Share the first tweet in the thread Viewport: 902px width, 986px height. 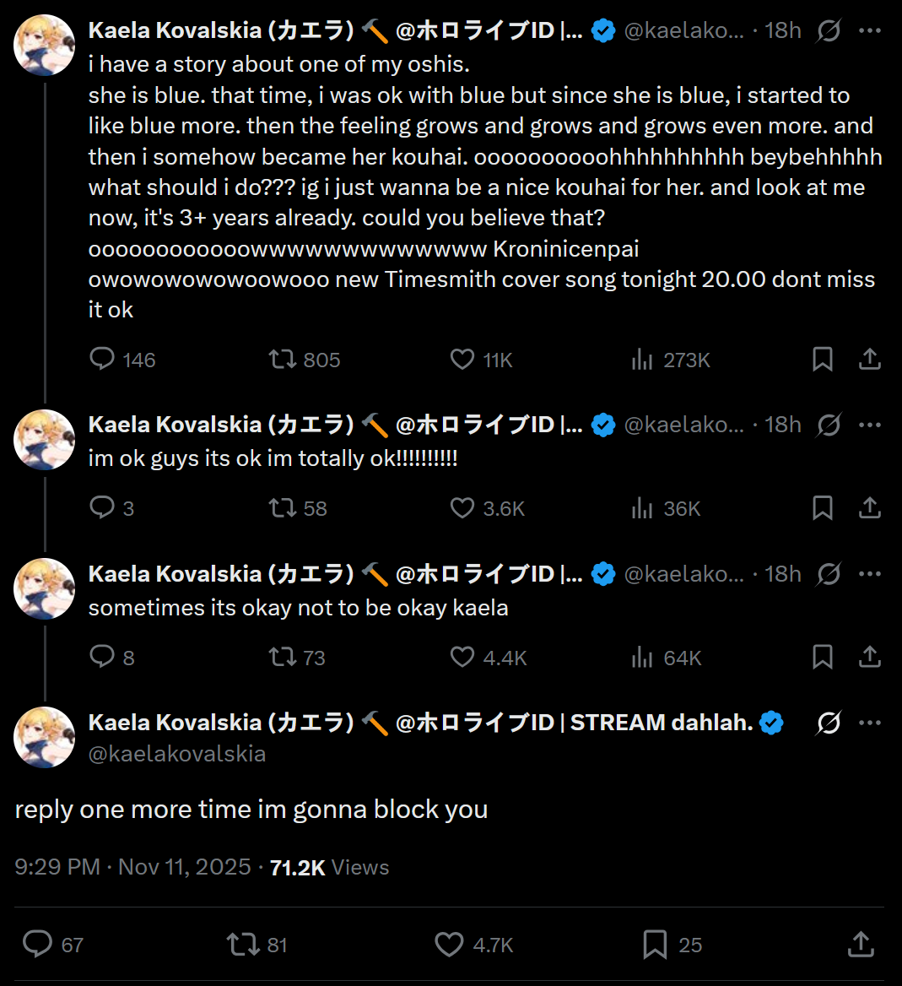869,360
